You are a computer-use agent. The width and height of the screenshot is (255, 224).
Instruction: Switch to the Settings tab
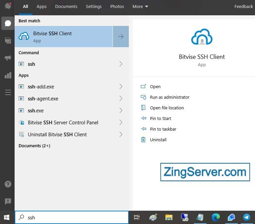94,7
